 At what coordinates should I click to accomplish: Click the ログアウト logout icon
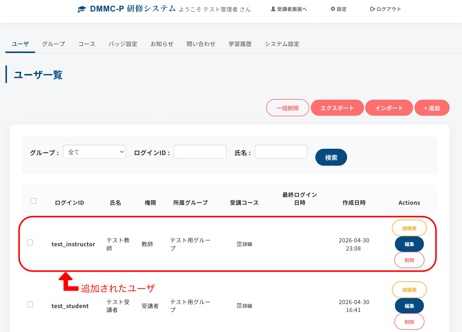tap(373, 9)
